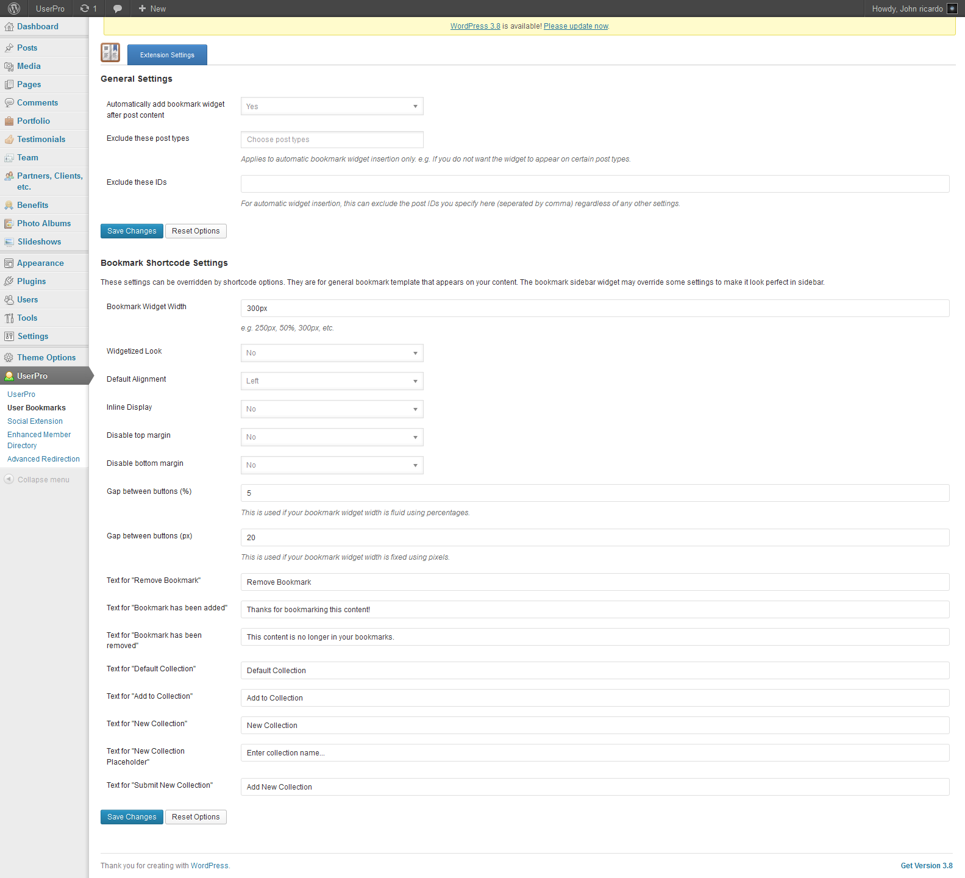Click the WordPress logo icon

(14, 9)
